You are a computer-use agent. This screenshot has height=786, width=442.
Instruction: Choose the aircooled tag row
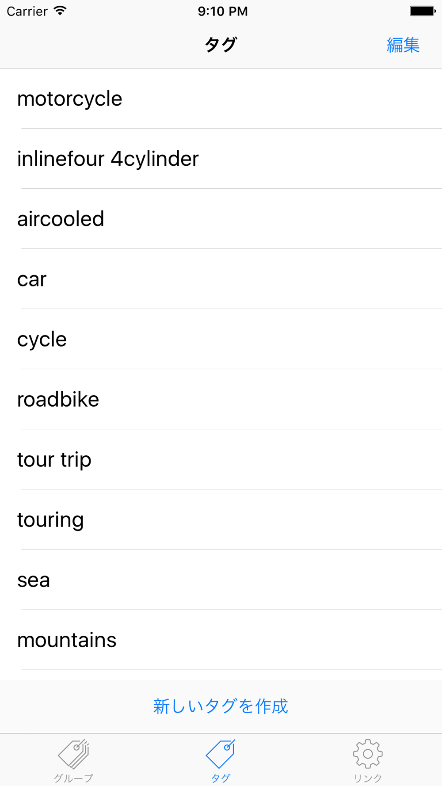pos(61,219)
